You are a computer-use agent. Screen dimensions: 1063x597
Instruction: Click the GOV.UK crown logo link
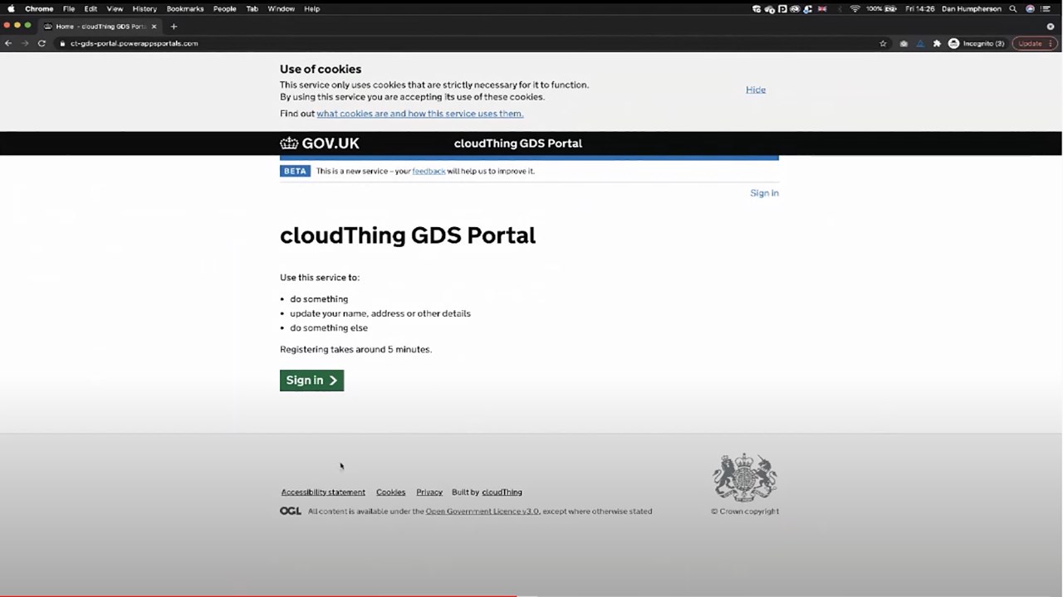[x=320, y=143]
